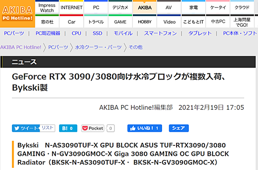Click the AKIBA PC Hotline! logo
This screenshot has width=258, height=170.
click(18, 14)
